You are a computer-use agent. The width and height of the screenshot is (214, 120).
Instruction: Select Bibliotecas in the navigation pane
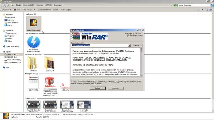tap(8, 30)
